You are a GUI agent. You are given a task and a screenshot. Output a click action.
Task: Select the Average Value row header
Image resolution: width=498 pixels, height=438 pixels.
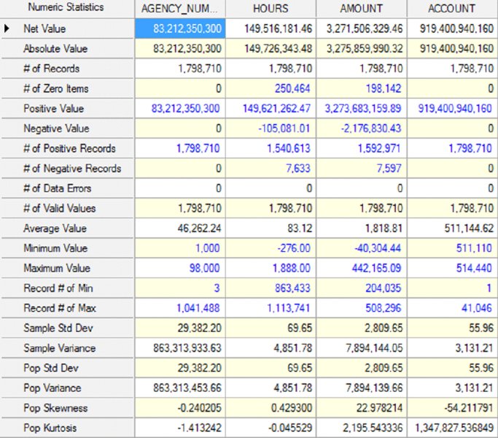(55, 228)
